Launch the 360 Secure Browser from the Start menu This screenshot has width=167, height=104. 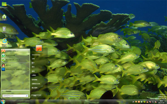point(15,55)
